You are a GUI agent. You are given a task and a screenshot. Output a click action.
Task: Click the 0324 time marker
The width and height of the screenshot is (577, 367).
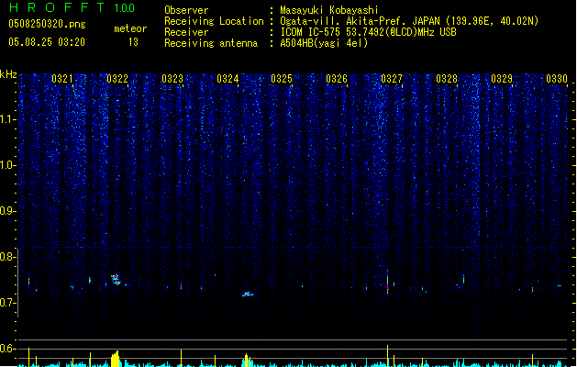227,79
